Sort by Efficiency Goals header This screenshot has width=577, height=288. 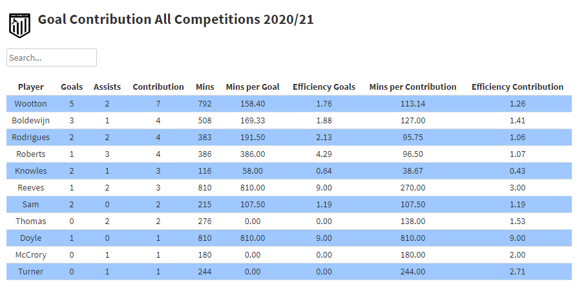point(324,87)
